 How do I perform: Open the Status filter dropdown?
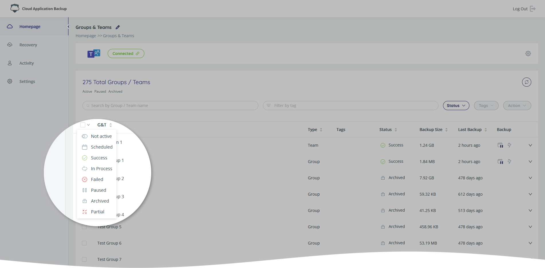(x=456, y=106)
